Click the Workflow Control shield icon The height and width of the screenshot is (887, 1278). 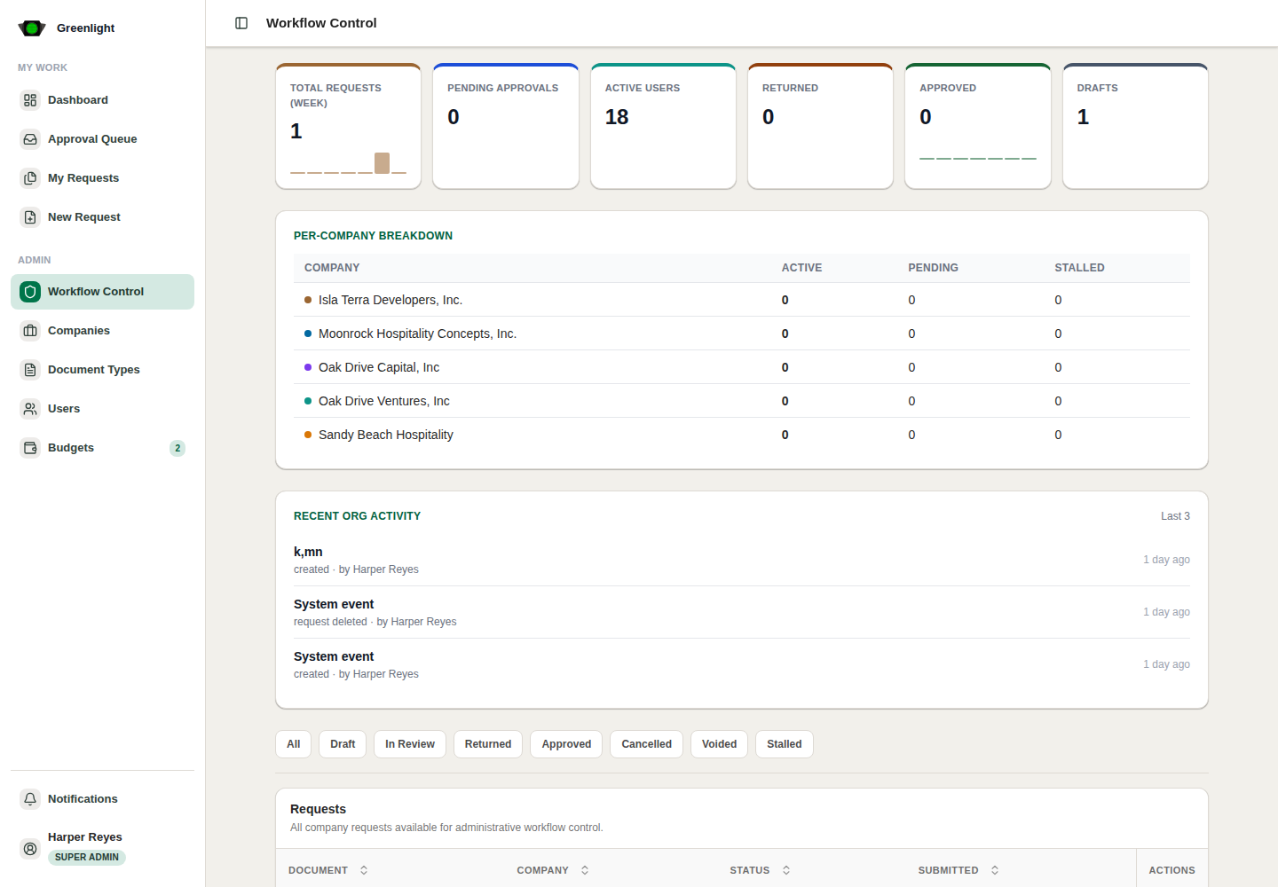30,292
